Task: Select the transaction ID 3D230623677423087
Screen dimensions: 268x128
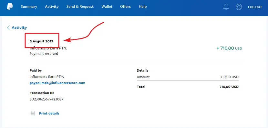Action: [46, 99]
